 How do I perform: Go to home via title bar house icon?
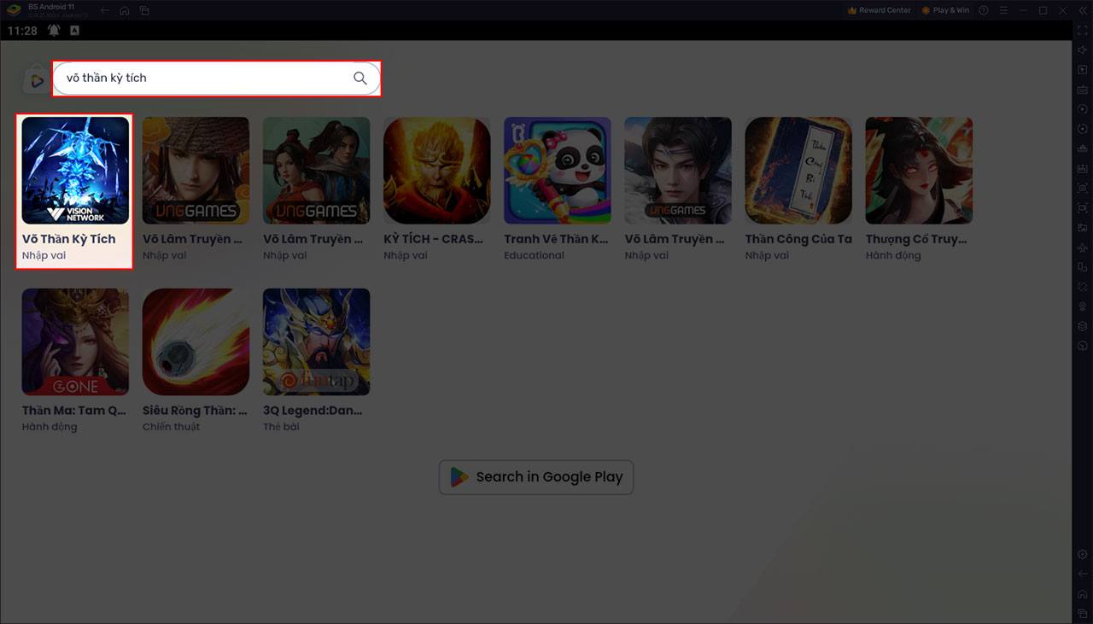click(125, 10)
